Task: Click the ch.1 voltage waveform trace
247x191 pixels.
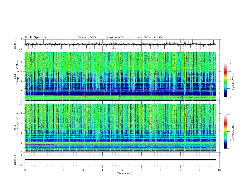Action: click(x=120, y=44)
